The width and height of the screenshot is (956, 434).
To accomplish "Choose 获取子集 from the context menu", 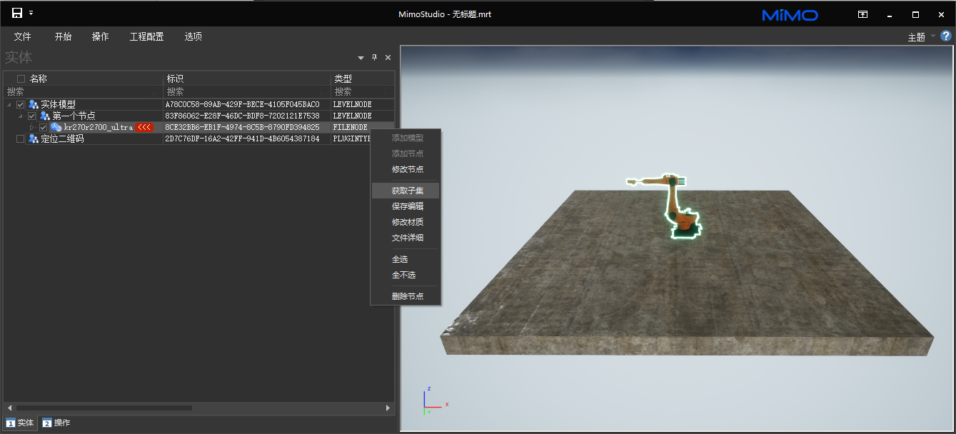I will [406, 191].
